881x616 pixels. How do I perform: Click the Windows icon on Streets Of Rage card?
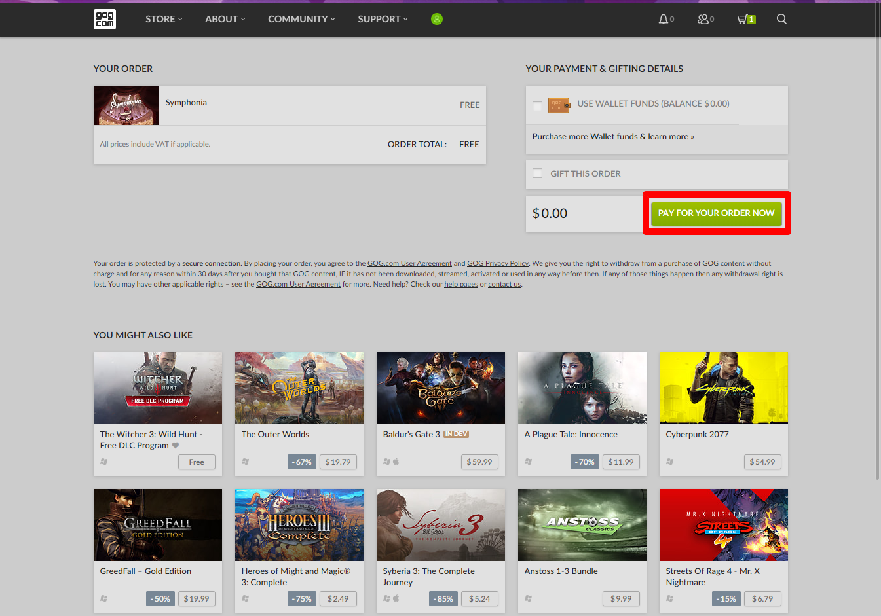tap(669, 598)
